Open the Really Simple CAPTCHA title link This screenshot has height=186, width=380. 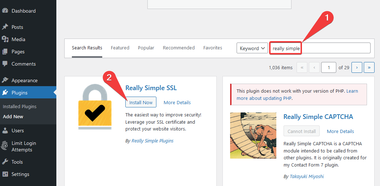[318, 117]
